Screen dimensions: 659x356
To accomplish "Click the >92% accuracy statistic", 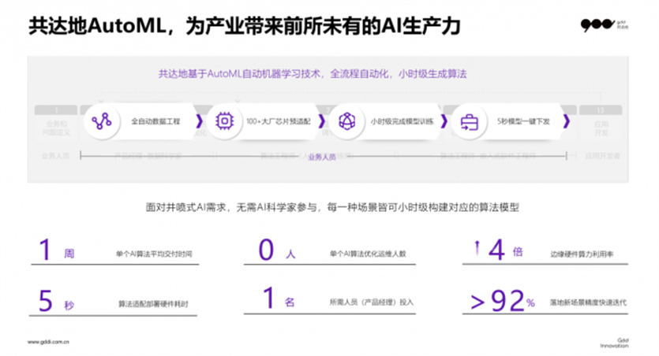I will coord(503,301).
